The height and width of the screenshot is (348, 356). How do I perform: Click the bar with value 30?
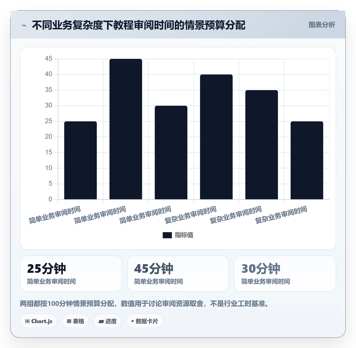[x=171, y=152]
